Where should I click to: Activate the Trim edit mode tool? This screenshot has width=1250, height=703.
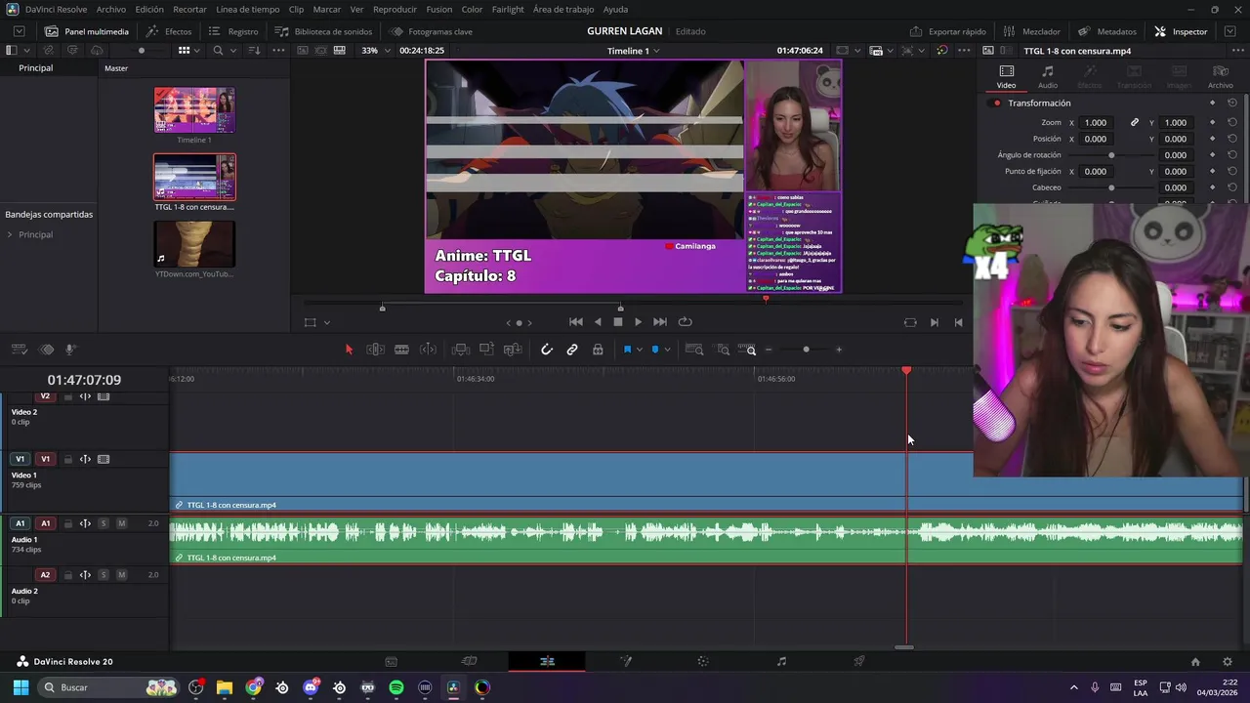point(375,350)
